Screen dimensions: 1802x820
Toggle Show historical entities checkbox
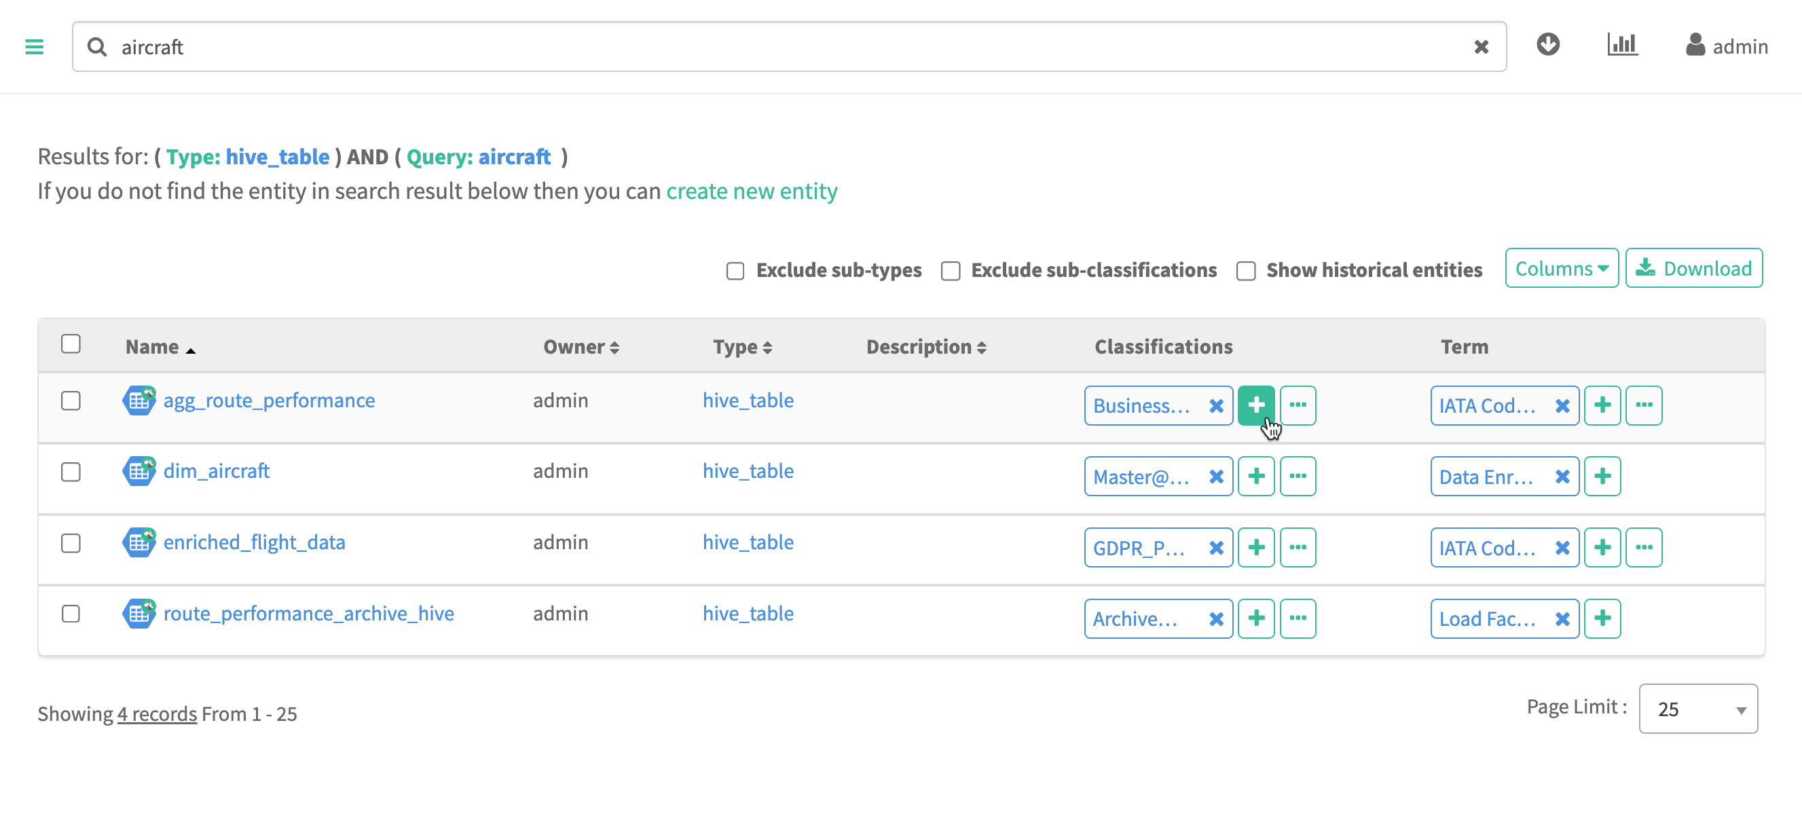click(x=1246, y=271)
